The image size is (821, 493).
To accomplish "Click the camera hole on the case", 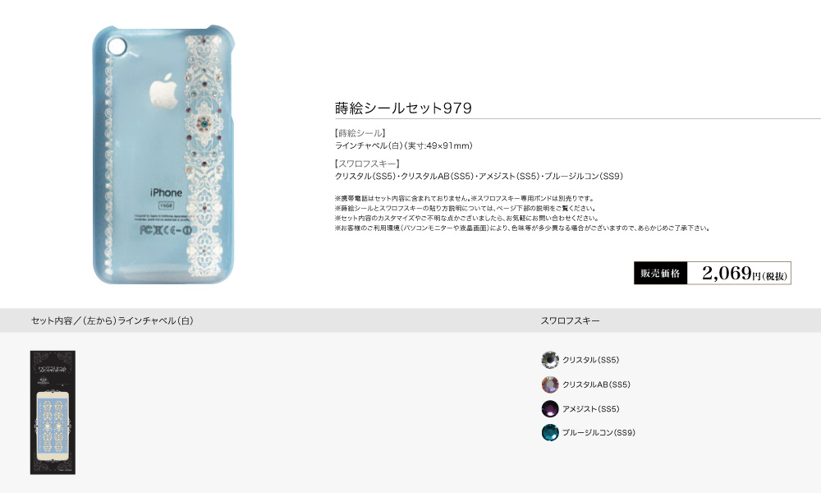I will (118, 45).
